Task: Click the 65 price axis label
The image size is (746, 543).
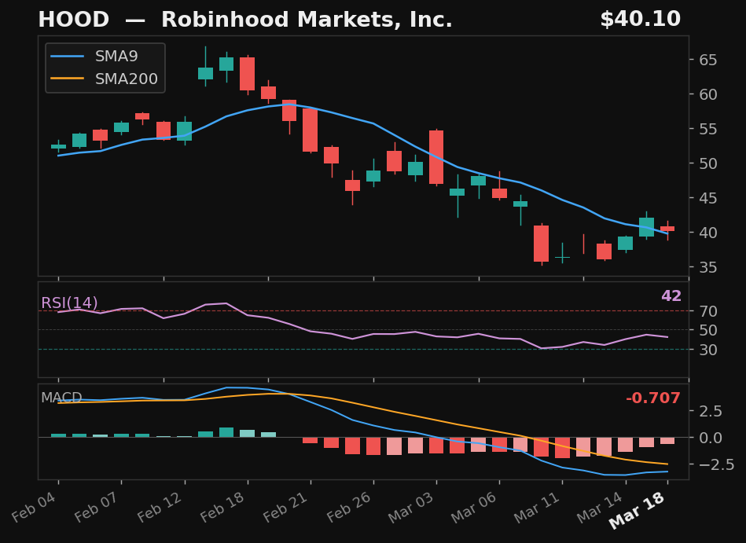Action: [x=708, y=60]
